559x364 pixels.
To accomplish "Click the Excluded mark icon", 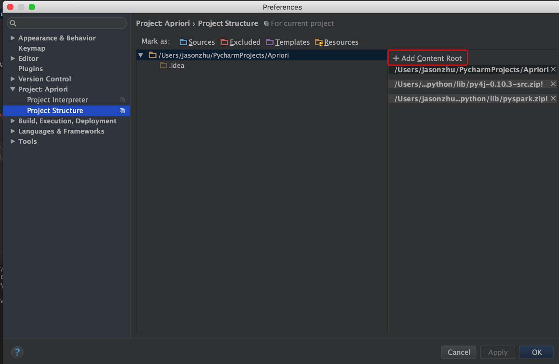I will pos(224,42).
